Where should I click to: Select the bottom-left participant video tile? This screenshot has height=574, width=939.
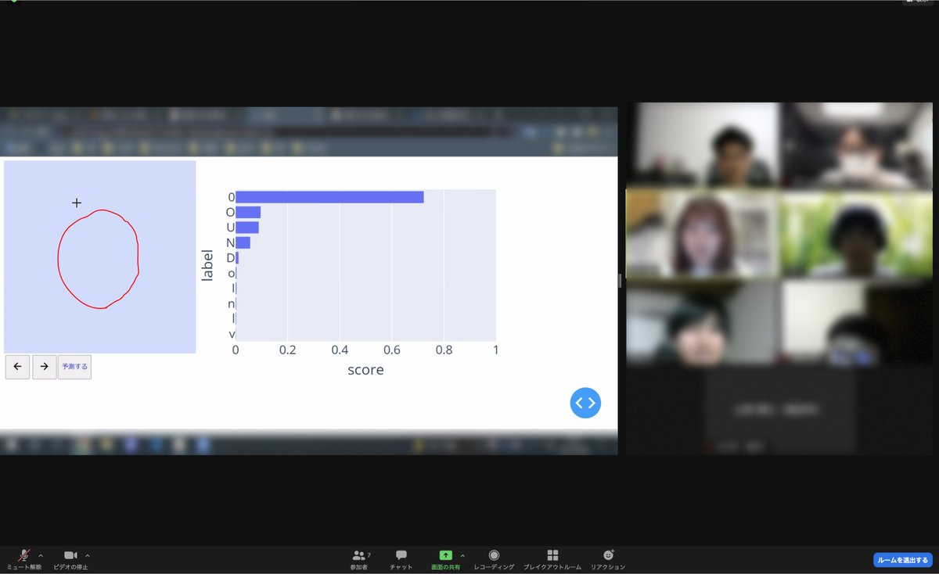[702, 322]
